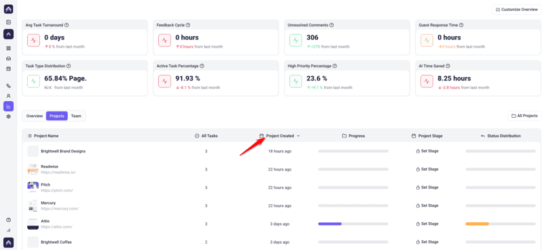Click the '91.93 %' active task value

188,78
